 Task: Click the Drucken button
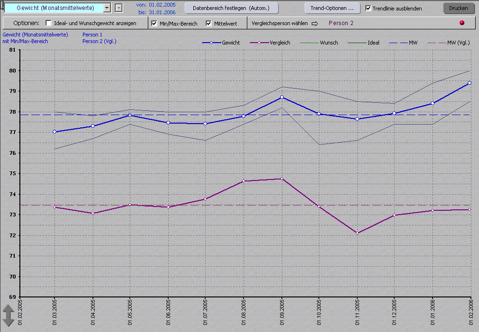tap(458, 8)
